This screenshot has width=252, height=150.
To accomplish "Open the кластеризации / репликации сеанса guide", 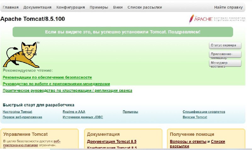I will click(67, 90).
